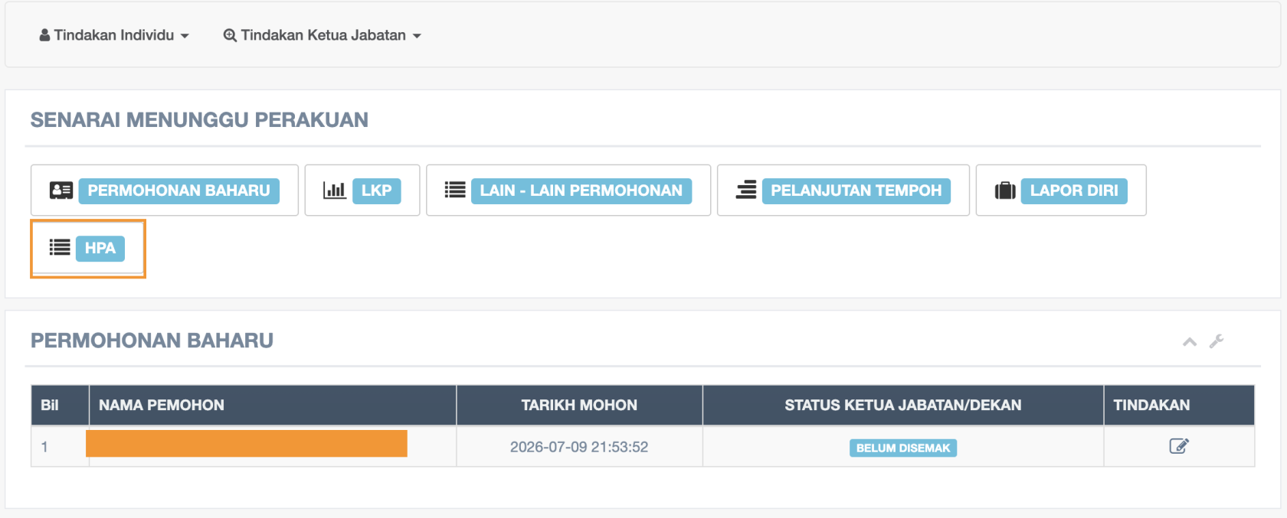Click the magnifier icon beside Tindakan Ketua Jabatan
Viewport: 1287px width, 518px height.
pyautogui.click(x=229, y=35)
